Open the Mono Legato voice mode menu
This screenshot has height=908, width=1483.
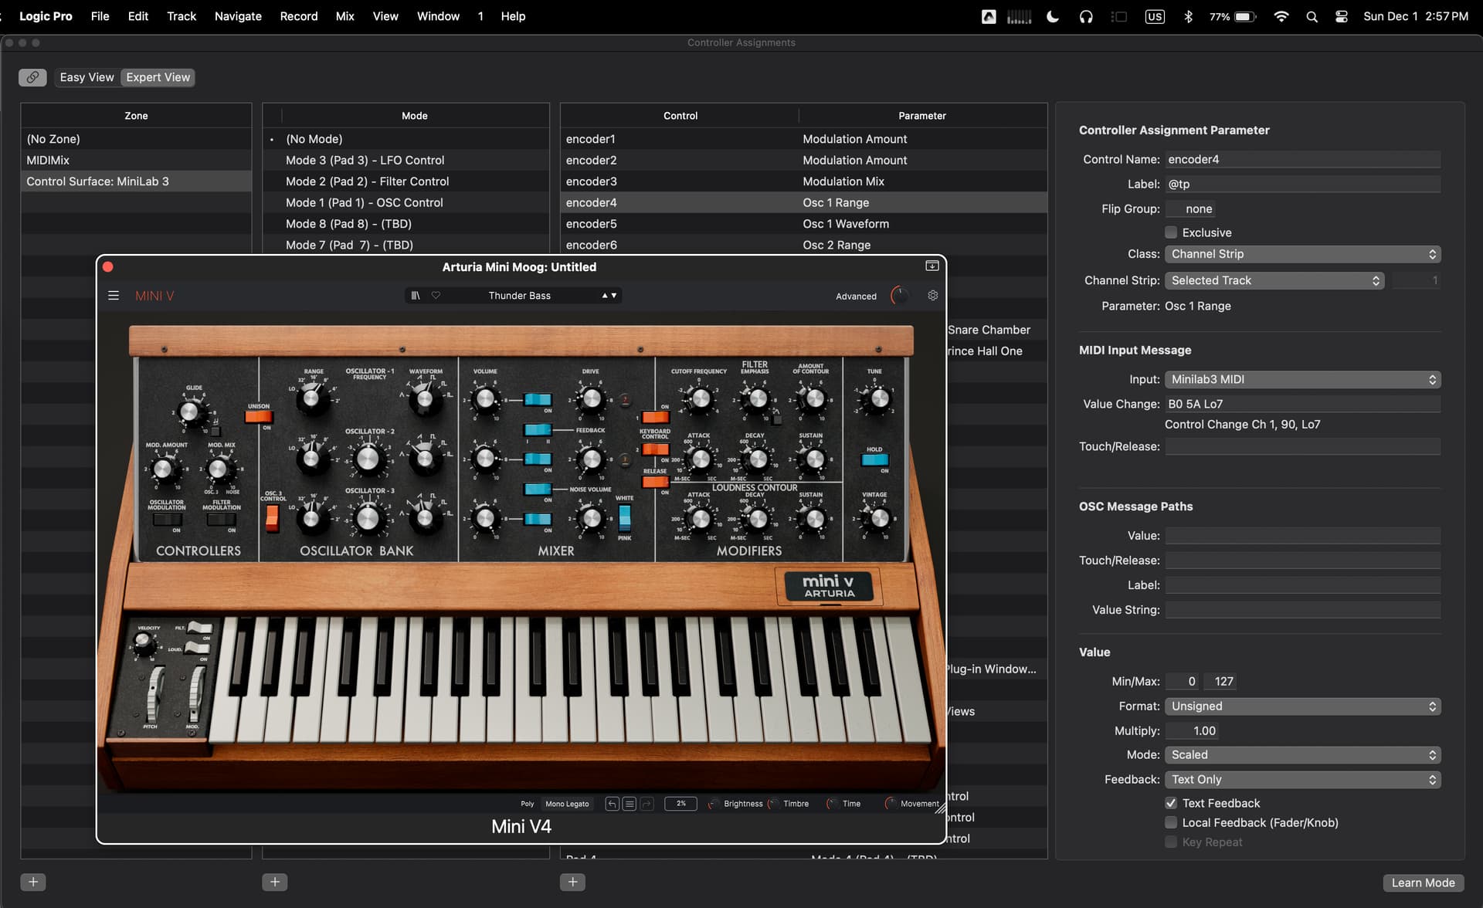tap(567, 804)
